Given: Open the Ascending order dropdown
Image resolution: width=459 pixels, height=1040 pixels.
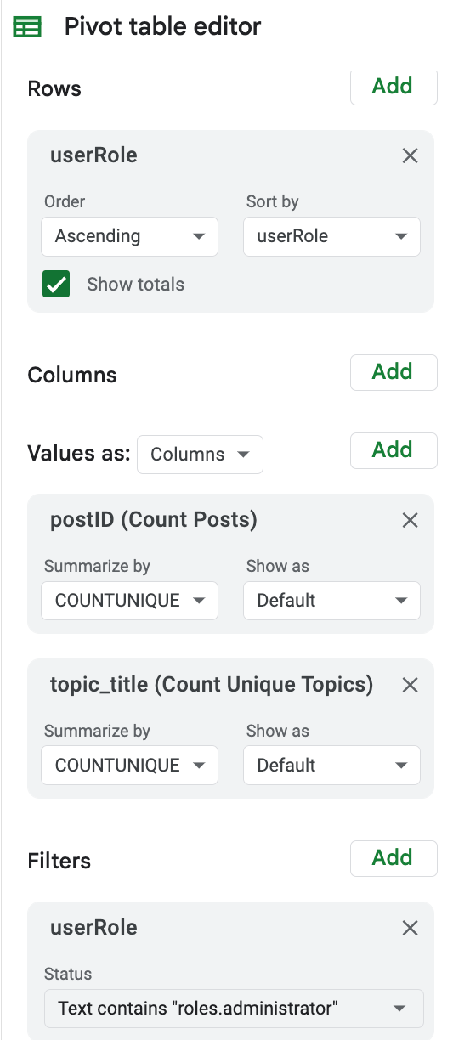Looking at the screenshot, I should click(129, 236).
